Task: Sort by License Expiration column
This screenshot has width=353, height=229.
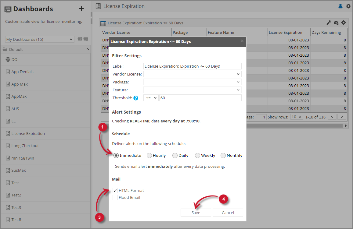Action: click(x=289, y=32)
